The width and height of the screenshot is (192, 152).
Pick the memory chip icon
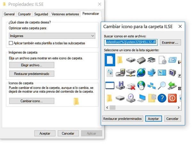pos(141,60)
